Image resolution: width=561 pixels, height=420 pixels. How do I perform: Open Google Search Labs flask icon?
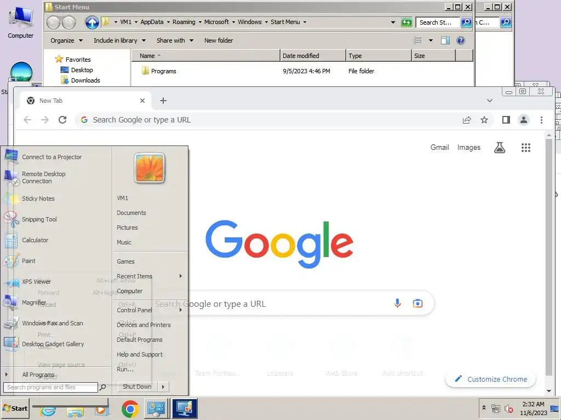500,148
